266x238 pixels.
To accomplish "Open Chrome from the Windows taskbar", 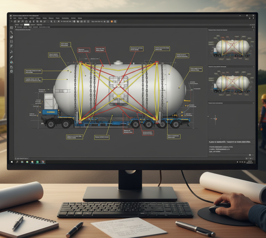I will click(x=43, y=162).
